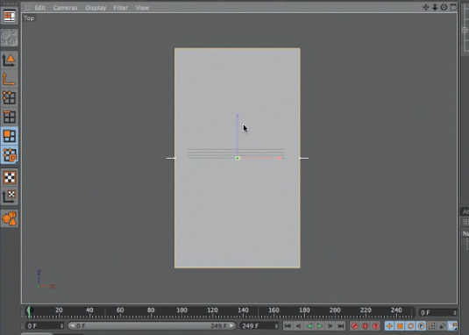Click the preview range slider bar
Viewport: 469px width, 335px height.
[152, 325]
